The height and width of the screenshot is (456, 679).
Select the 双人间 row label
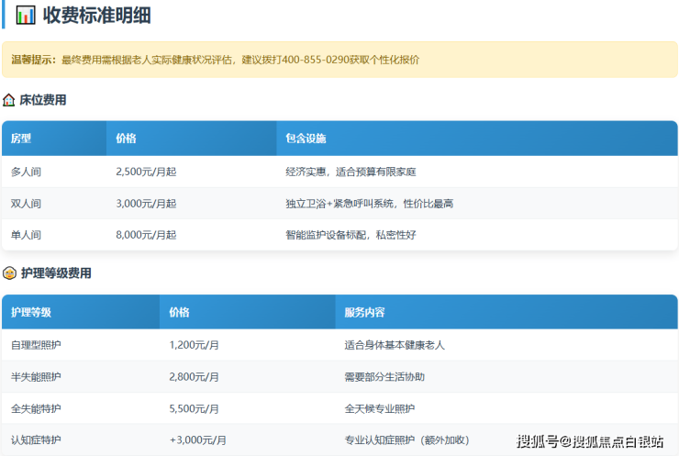click(x=26, y=204)
